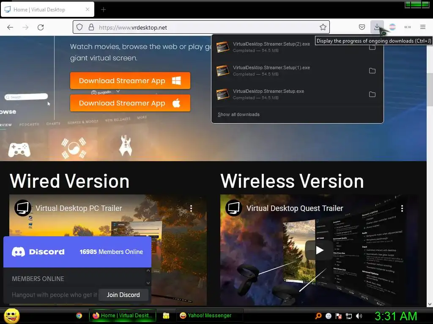The width and height of the screenshot is (433, 324).
Task: Click the striped circle extension icon
Action: pos(392,27)
